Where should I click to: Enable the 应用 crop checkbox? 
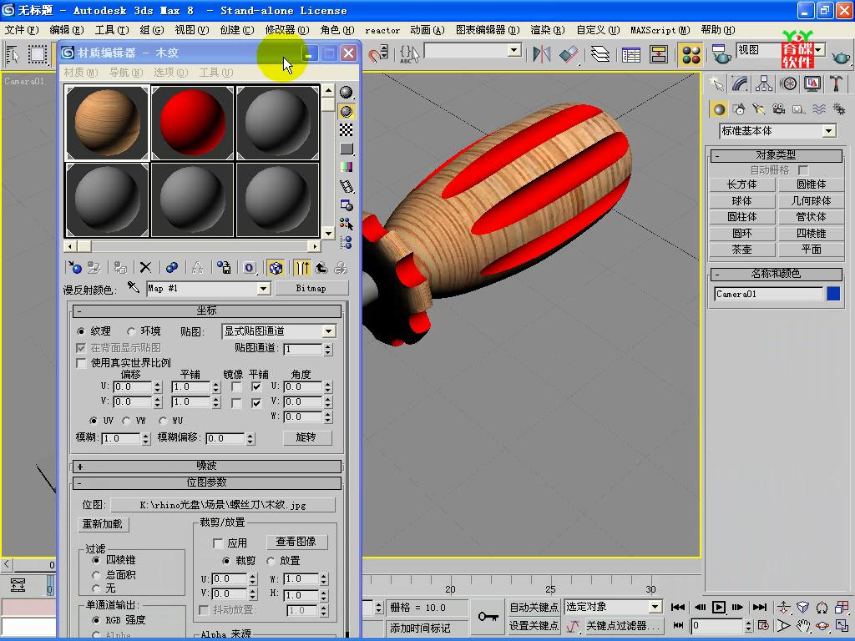218,543
